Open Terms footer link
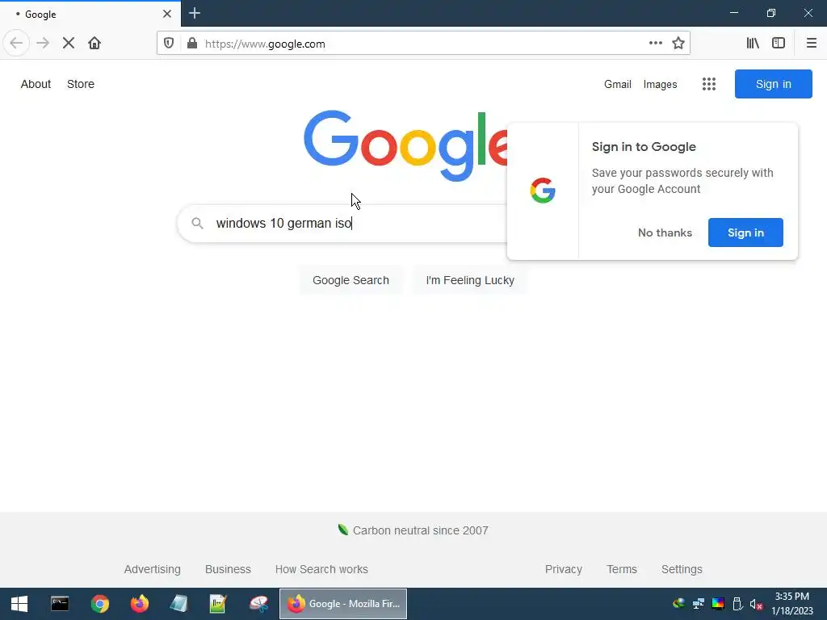The width and height of the screenshot is (827, 620). [x=622, y=569]
